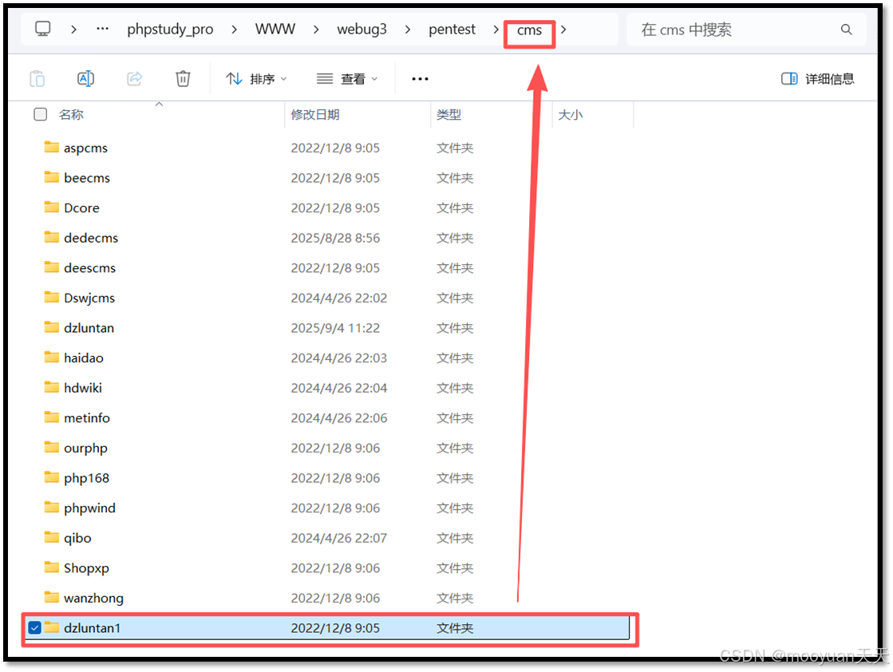
Task: Select the php168 folder name
Action: coord(86,478)
